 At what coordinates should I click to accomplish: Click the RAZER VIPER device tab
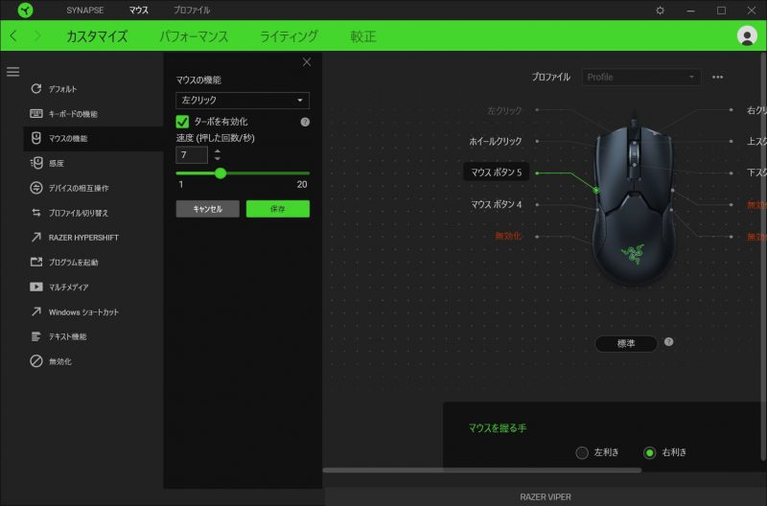pyautogui.click(x=545, y=496)
